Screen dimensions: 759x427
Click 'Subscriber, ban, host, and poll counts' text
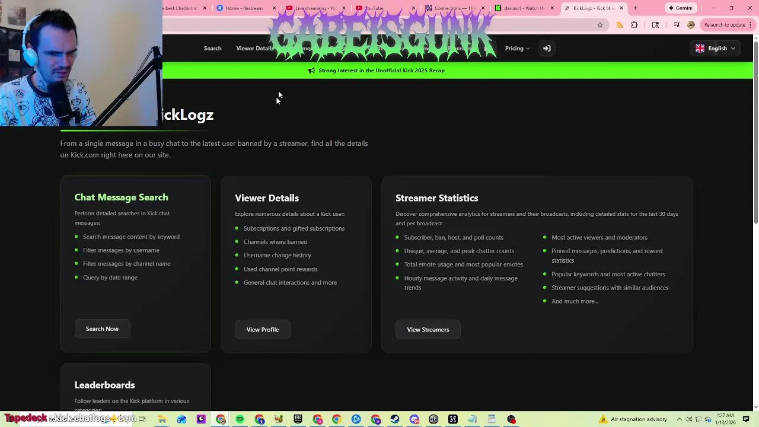pyautogui.click(x=454, y=238)
